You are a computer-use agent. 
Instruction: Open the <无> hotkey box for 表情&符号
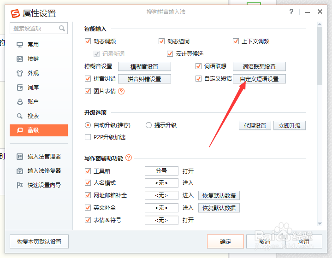[x=161, y=220]
